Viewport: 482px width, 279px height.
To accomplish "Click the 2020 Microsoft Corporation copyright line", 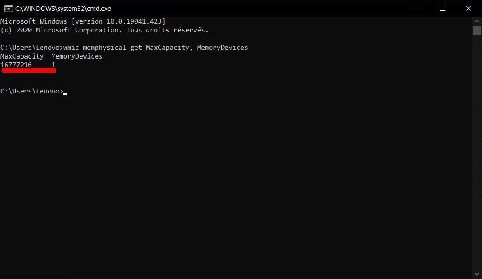I will point(104,30).
